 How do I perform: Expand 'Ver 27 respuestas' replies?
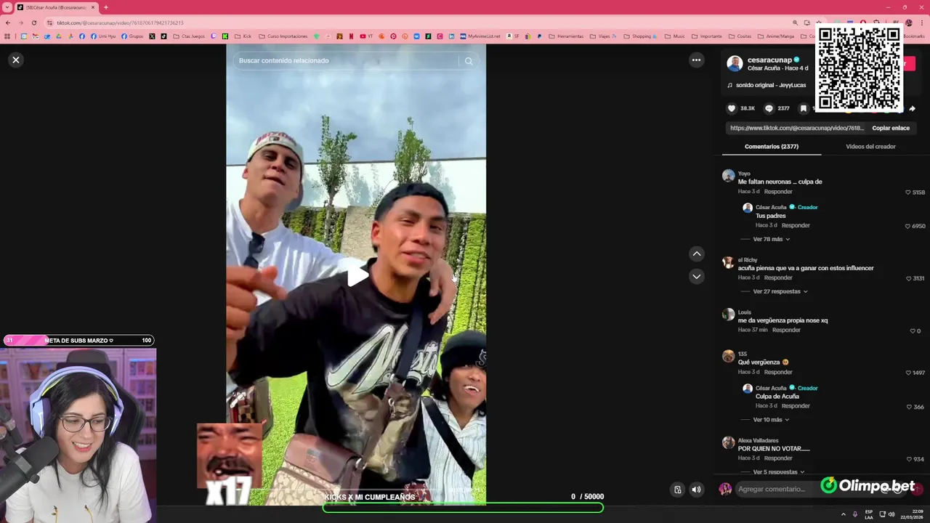780,291
